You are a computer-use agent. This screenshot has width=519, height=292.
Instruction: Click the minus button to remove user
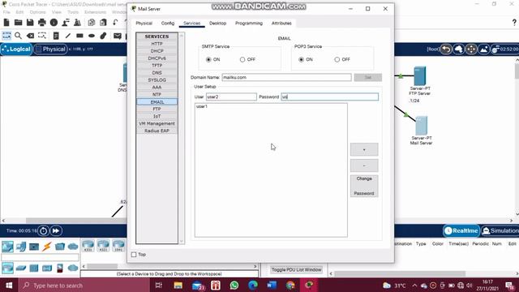[x=364, y=165]
